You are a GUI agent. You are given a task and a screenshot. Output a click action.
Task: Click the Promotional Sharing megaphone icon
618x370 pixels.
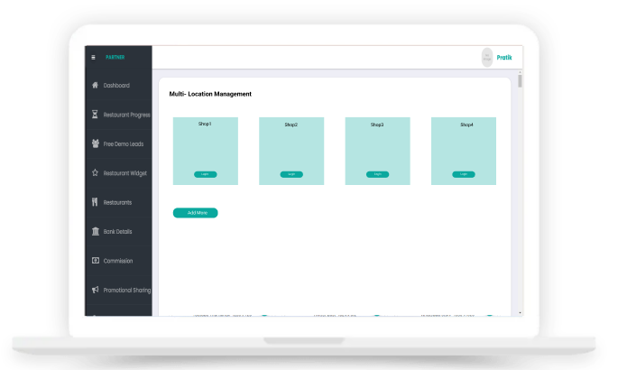(x=95, y=290)
